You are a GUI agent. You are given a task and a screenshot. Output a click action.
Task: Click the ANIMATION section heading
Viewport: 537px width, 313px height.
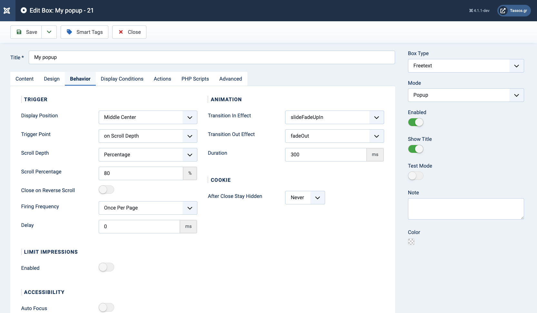pyautogui.click(x=226, y=100)
